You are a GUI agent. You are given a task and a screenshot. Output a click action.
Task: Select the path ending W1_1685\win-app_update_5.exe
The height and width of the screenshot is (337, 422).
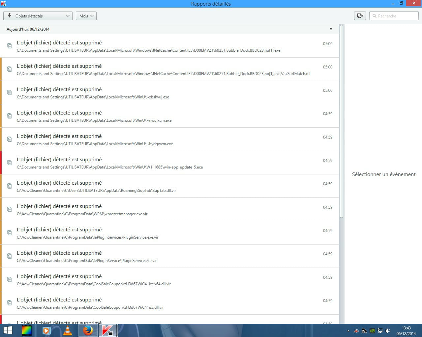(110, 167)
